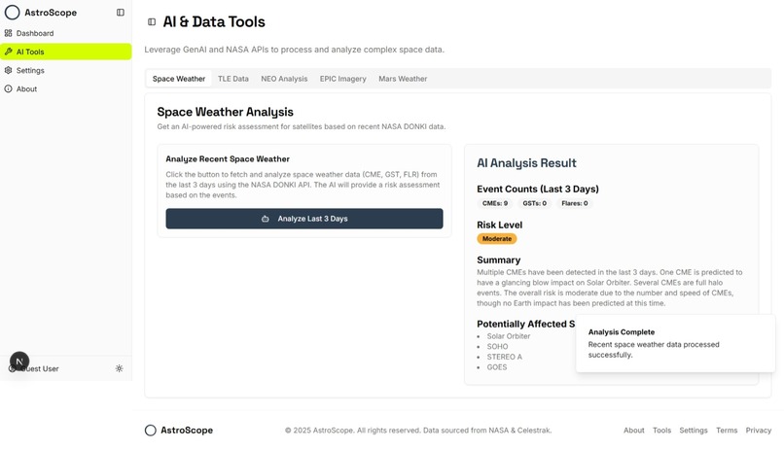This screenshot has height=449, width=784.
Task: Collapse sidebar using the sidebar header panel icon
Action: point(121,13)
